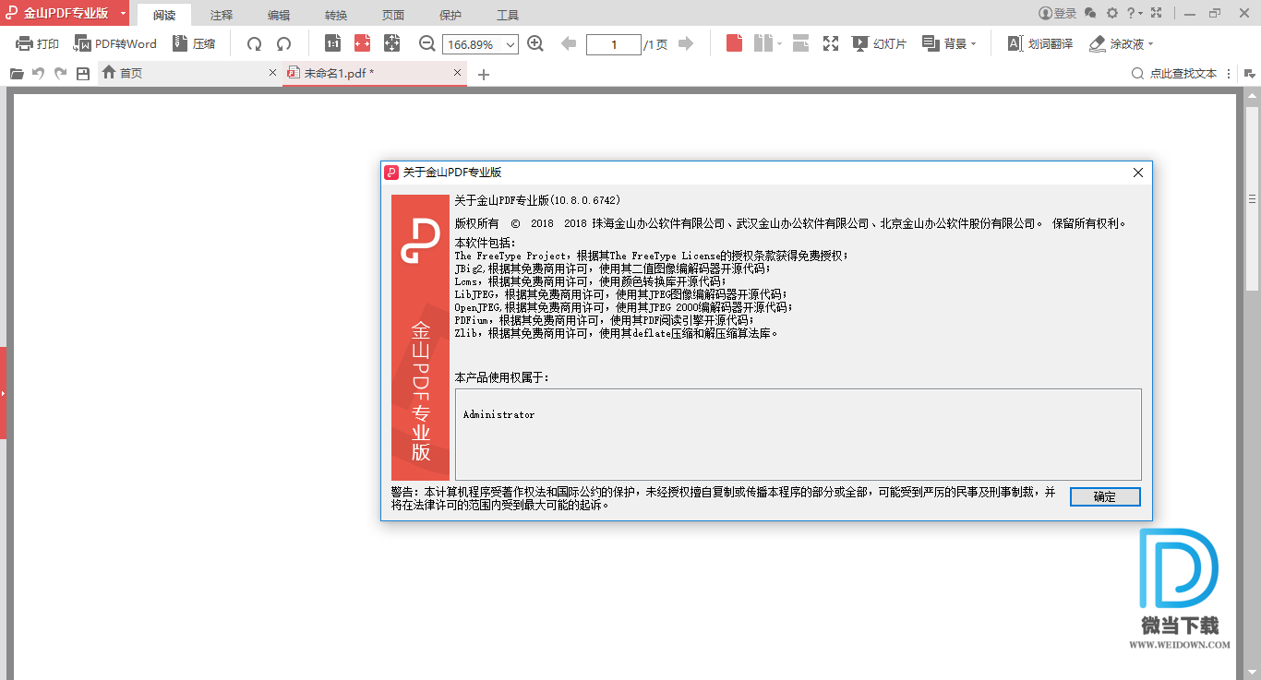The image size is (1261, 680).
Task: Go to next page with right arrow
Action: [x=686, y=43]
